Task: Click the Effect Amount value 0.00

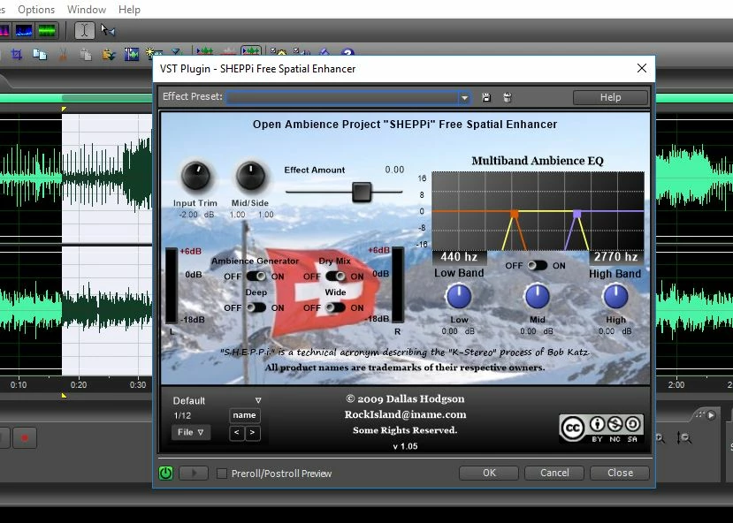Action: [x=394, y=170]
